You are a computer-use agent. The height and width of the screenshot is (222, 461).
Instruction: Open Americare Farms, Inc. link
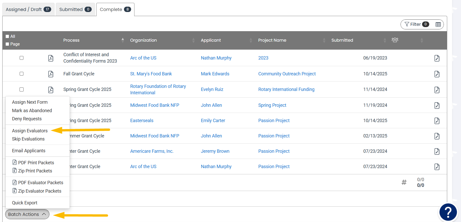[152, 151]
